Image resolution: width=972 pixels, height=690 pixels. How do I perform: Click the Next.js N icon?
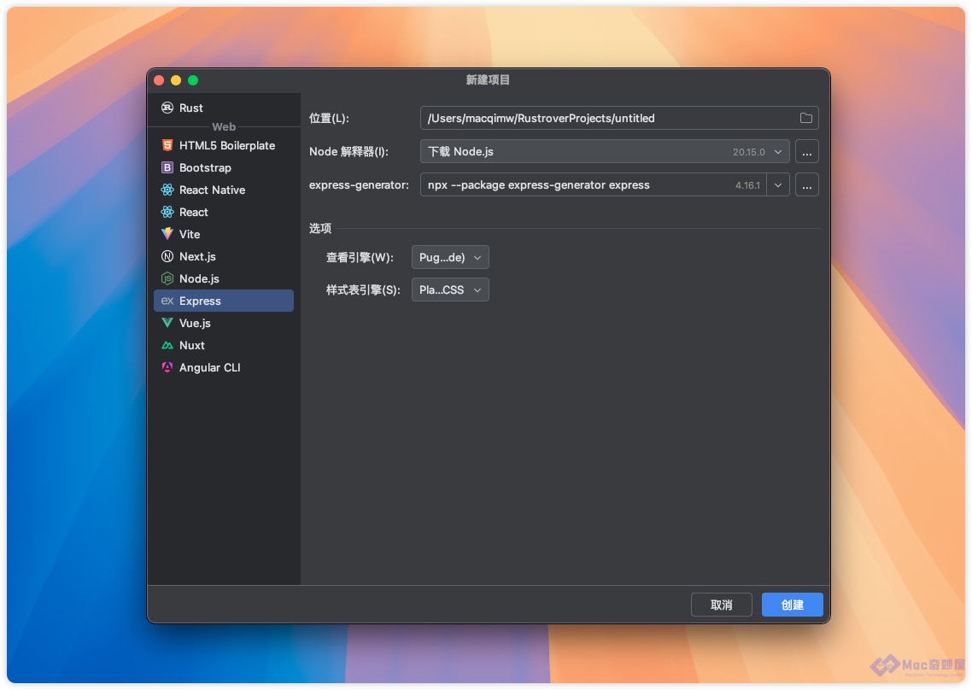[167, 257]
